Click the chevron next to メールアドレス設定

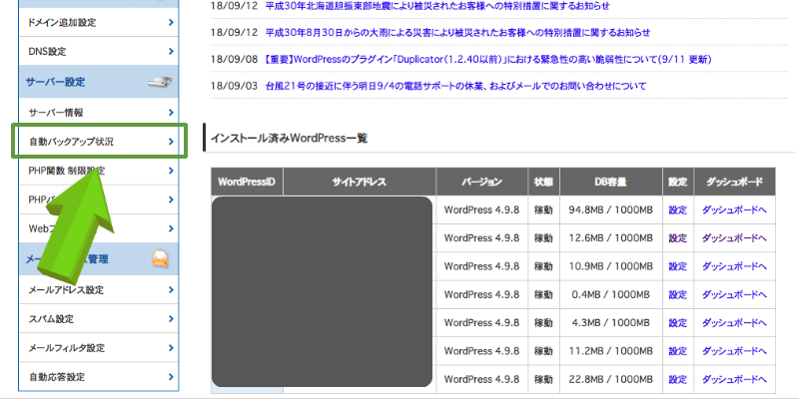tap(171, 290)
